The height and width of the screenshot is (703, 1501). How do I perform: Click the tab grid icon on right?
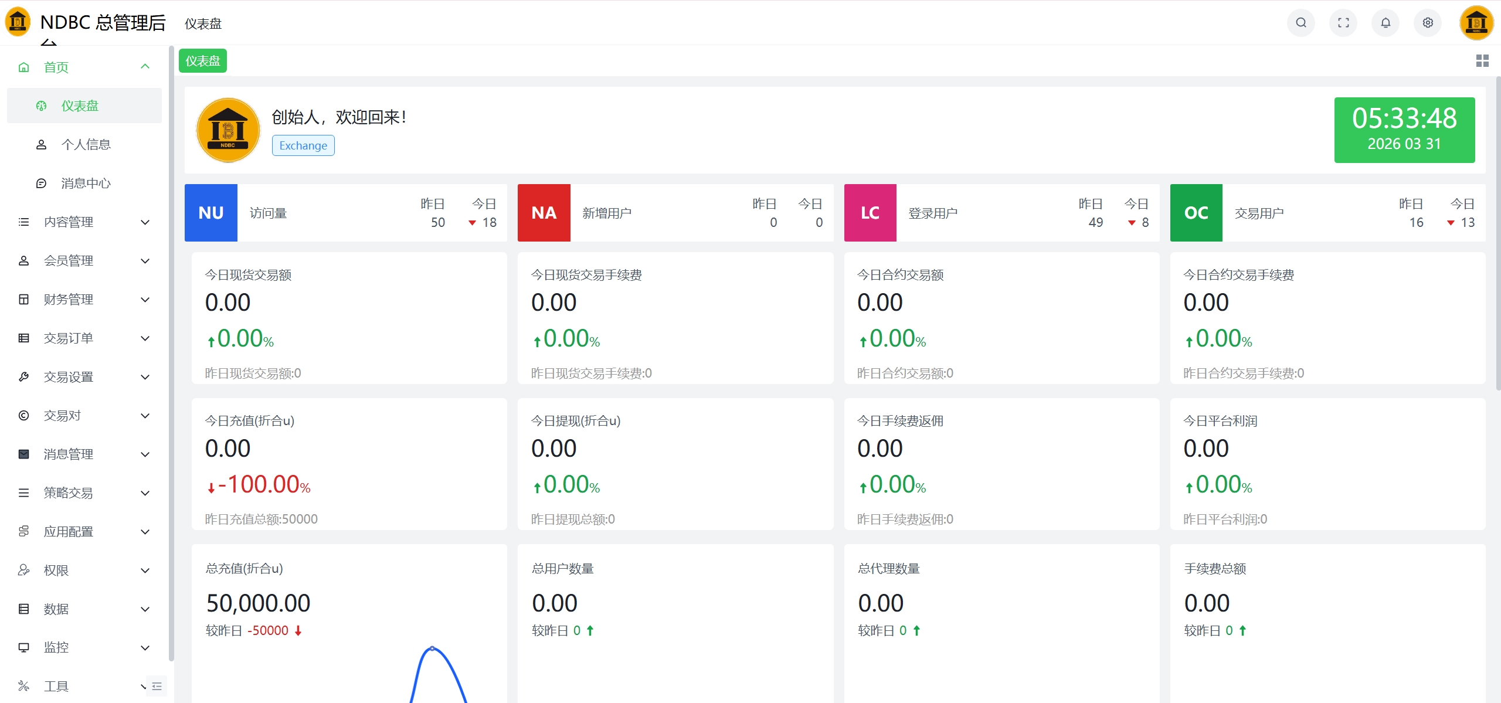(x=1482, y=61)
